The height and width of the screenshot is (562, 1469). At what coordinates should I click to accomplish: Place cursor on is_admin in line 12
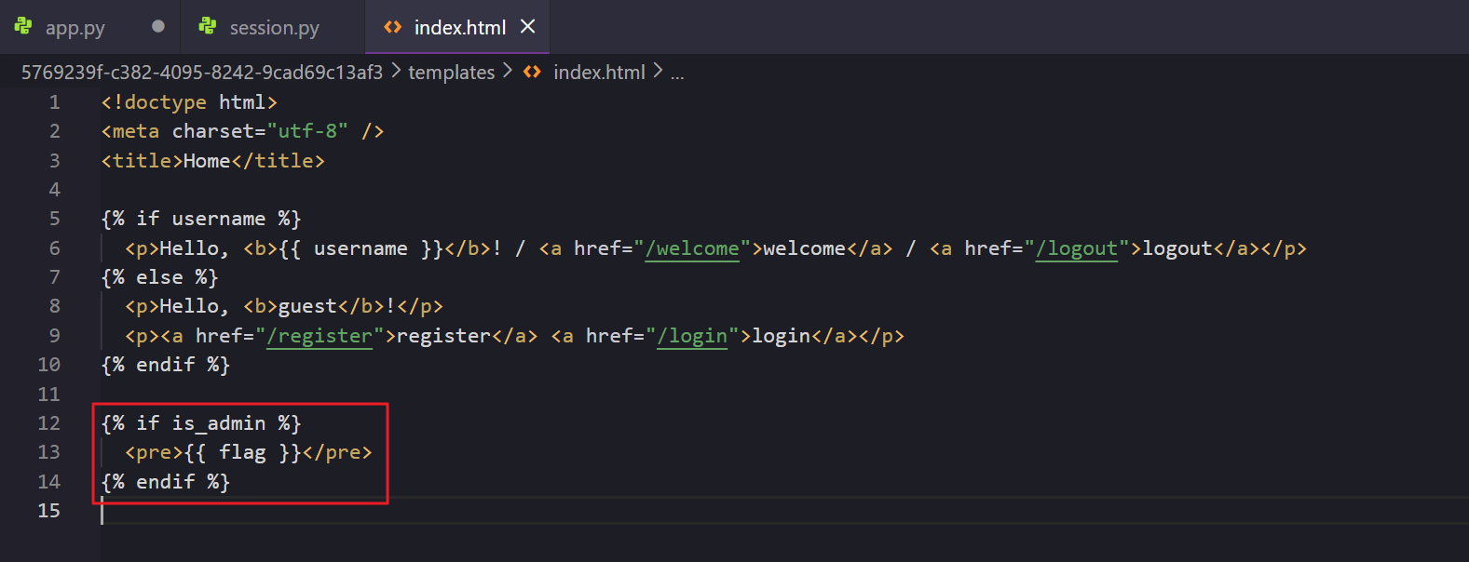(x=219, y=423)
